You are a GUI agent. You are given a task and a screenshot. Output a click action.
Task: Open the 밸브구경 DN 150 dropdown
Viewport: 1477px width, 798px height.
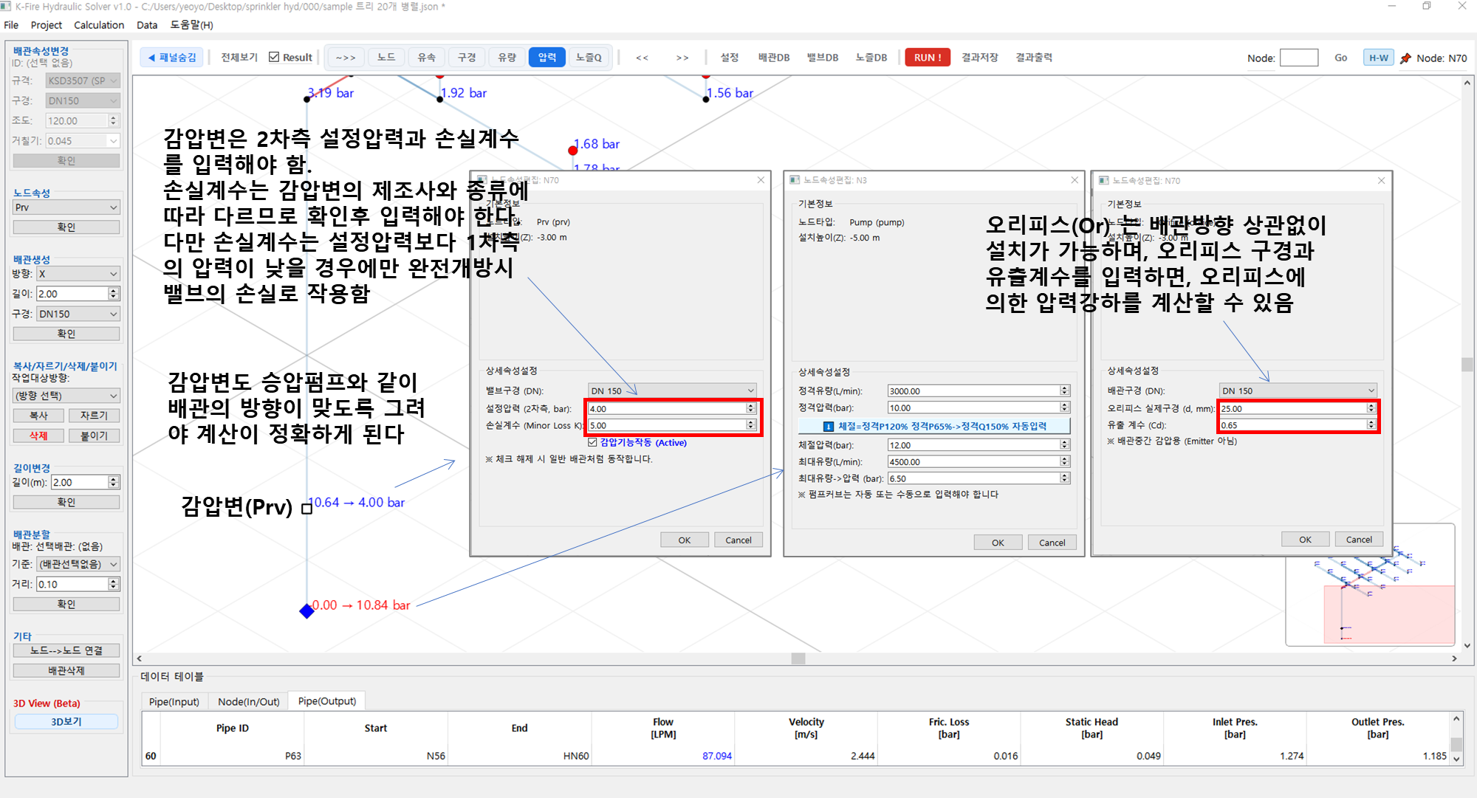click(x=672, y=391)
